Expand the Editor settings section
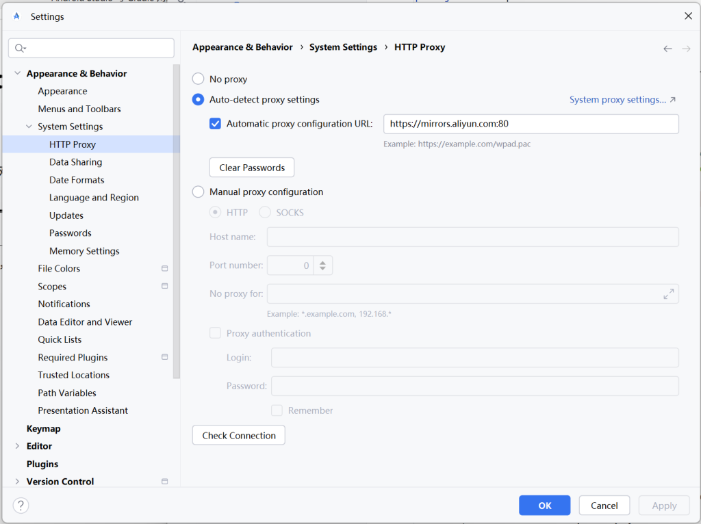 tap(17, 446)
